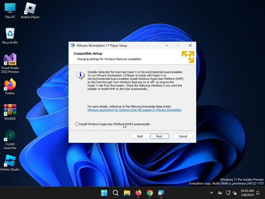Click the information bubble icon in dialog
Viewport: 265px width, 199px height.
(80, 75)
